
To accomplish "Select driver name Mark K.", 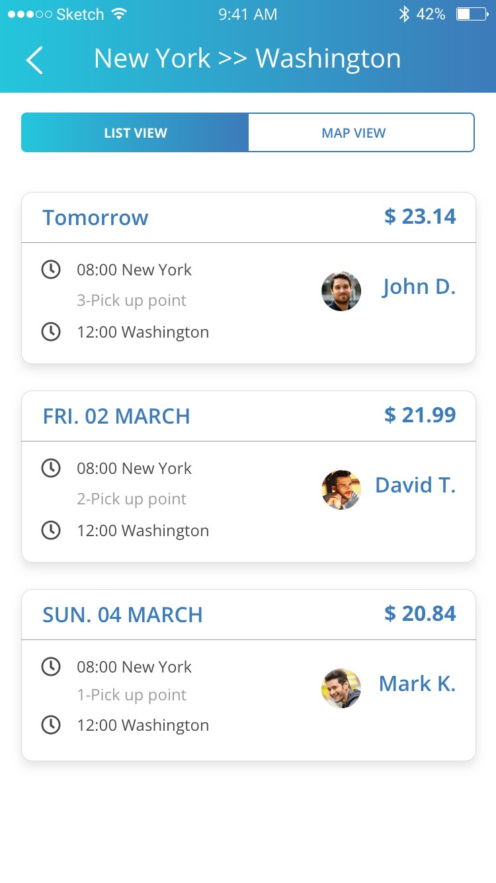I will [x=417, y=684].
